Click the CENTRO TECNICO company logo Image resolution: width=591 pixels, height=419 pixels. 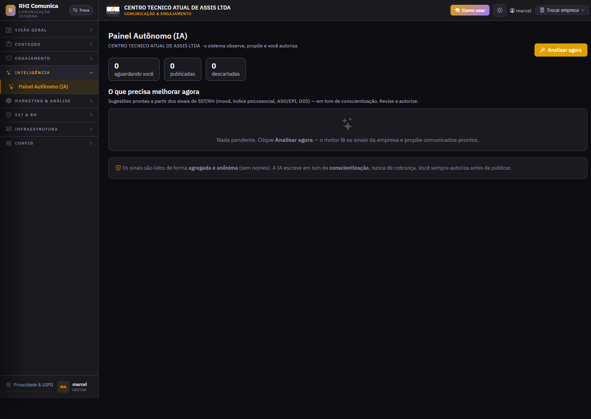pos(113,10)
